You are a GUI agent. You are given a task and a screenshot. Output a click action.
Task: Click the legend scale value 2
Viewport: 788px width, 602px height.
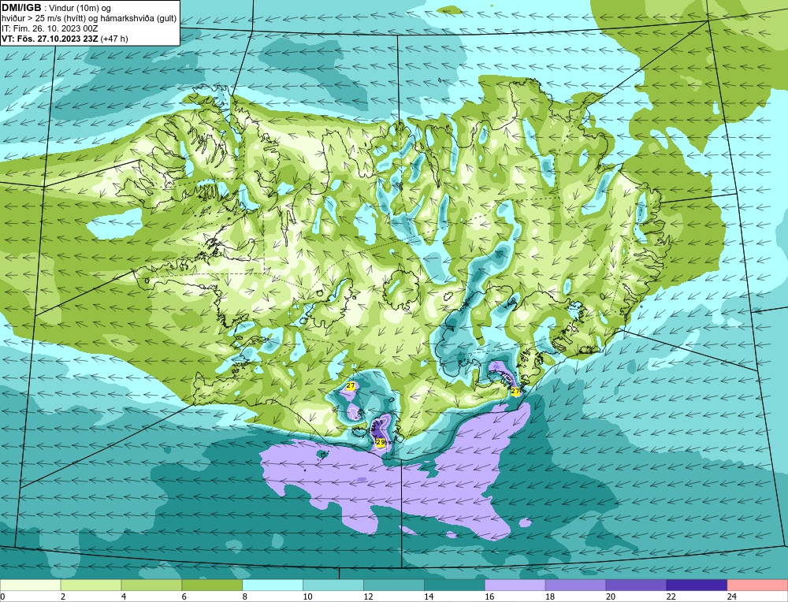[x=63, y=596]
